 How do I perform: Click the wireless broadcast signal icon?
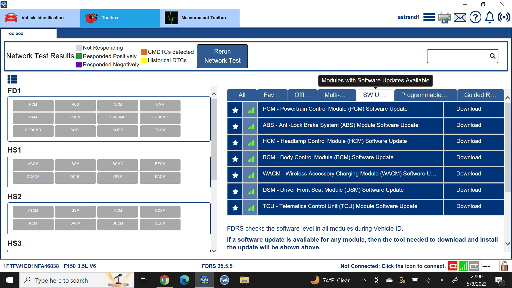click(x=504, y=18)
